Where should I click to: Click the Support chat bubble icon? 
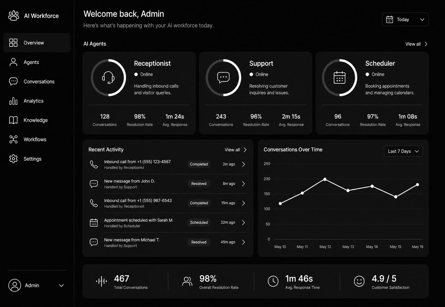223,78
